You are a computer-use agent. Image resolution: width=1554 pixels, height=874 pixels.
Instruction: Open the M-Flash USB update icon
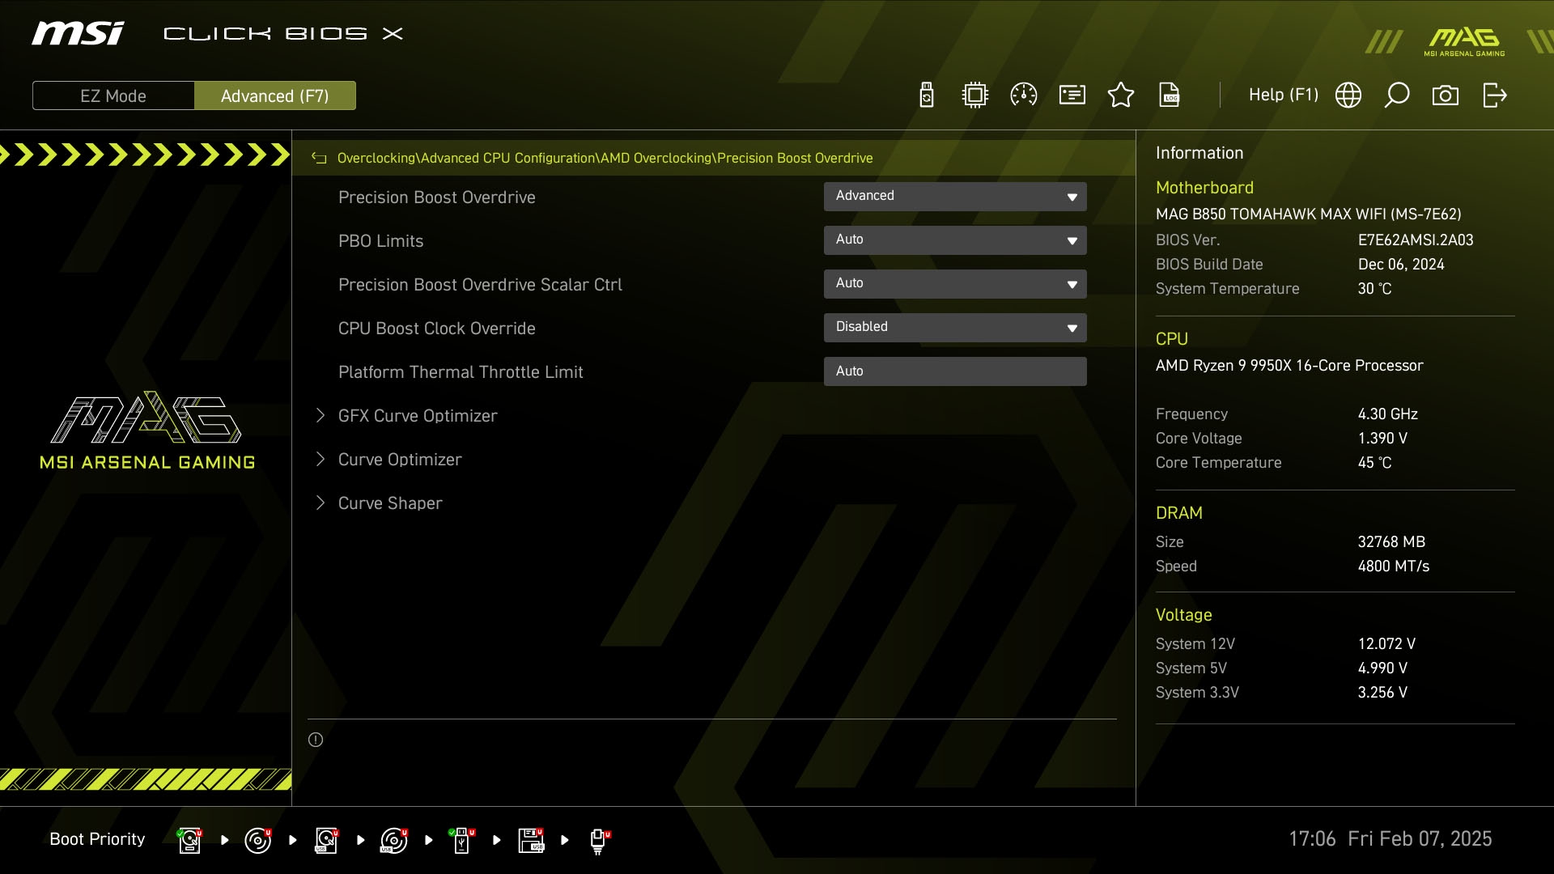tap(927, 95)
